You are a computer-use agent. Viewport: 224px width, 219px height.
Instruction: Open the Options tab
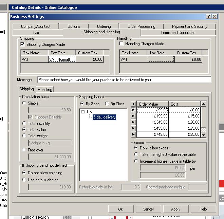(74, 26)
